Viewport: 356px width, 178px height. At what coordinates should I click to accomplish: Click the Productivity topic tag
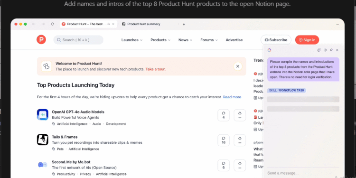pos(66,174)
